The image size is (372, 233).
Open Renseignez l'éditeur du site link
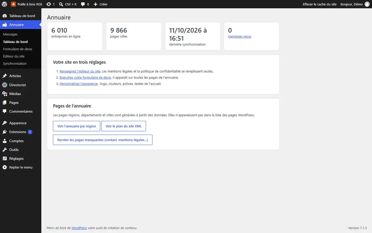tap(80, 71)
